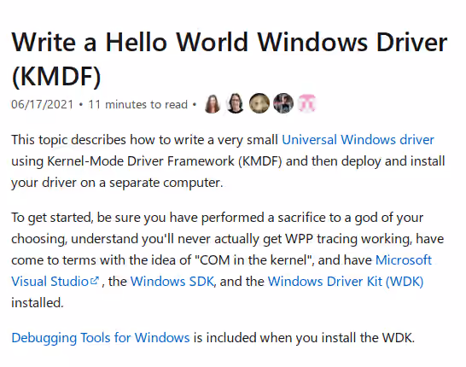Viewport: 466px width, 367px height.
Task: Click the 11 minutes to read text
Action: tap(138, 105)
